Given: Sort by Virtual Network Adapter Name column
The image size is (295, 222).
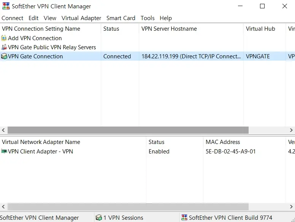Looking at the screenshot, I should [x=73, y=142].
